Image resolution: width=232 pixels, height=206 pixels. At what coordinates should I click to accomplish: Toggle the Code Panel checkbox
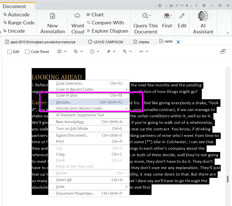(27, 52)
